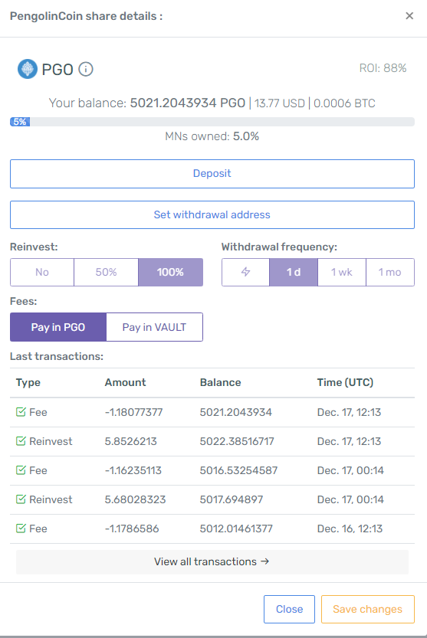This screenshot has height=638, width=427.
Task: Select instant withdrawal lightning icon
Action: (245, 272)
